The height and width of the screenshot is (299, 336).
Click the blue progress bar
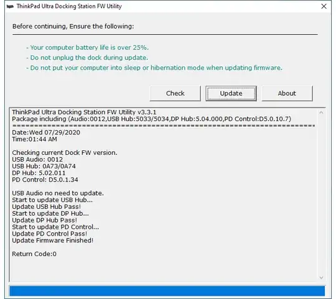(x=167, y=291)
